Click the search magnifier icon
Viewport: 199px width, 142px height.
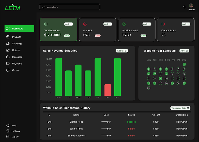click(x=43, y=7)
